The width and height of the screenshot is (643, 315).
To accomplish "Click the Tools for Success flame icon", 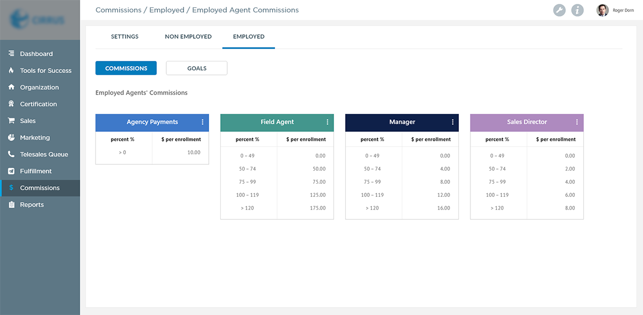I will tap(11, 70).
